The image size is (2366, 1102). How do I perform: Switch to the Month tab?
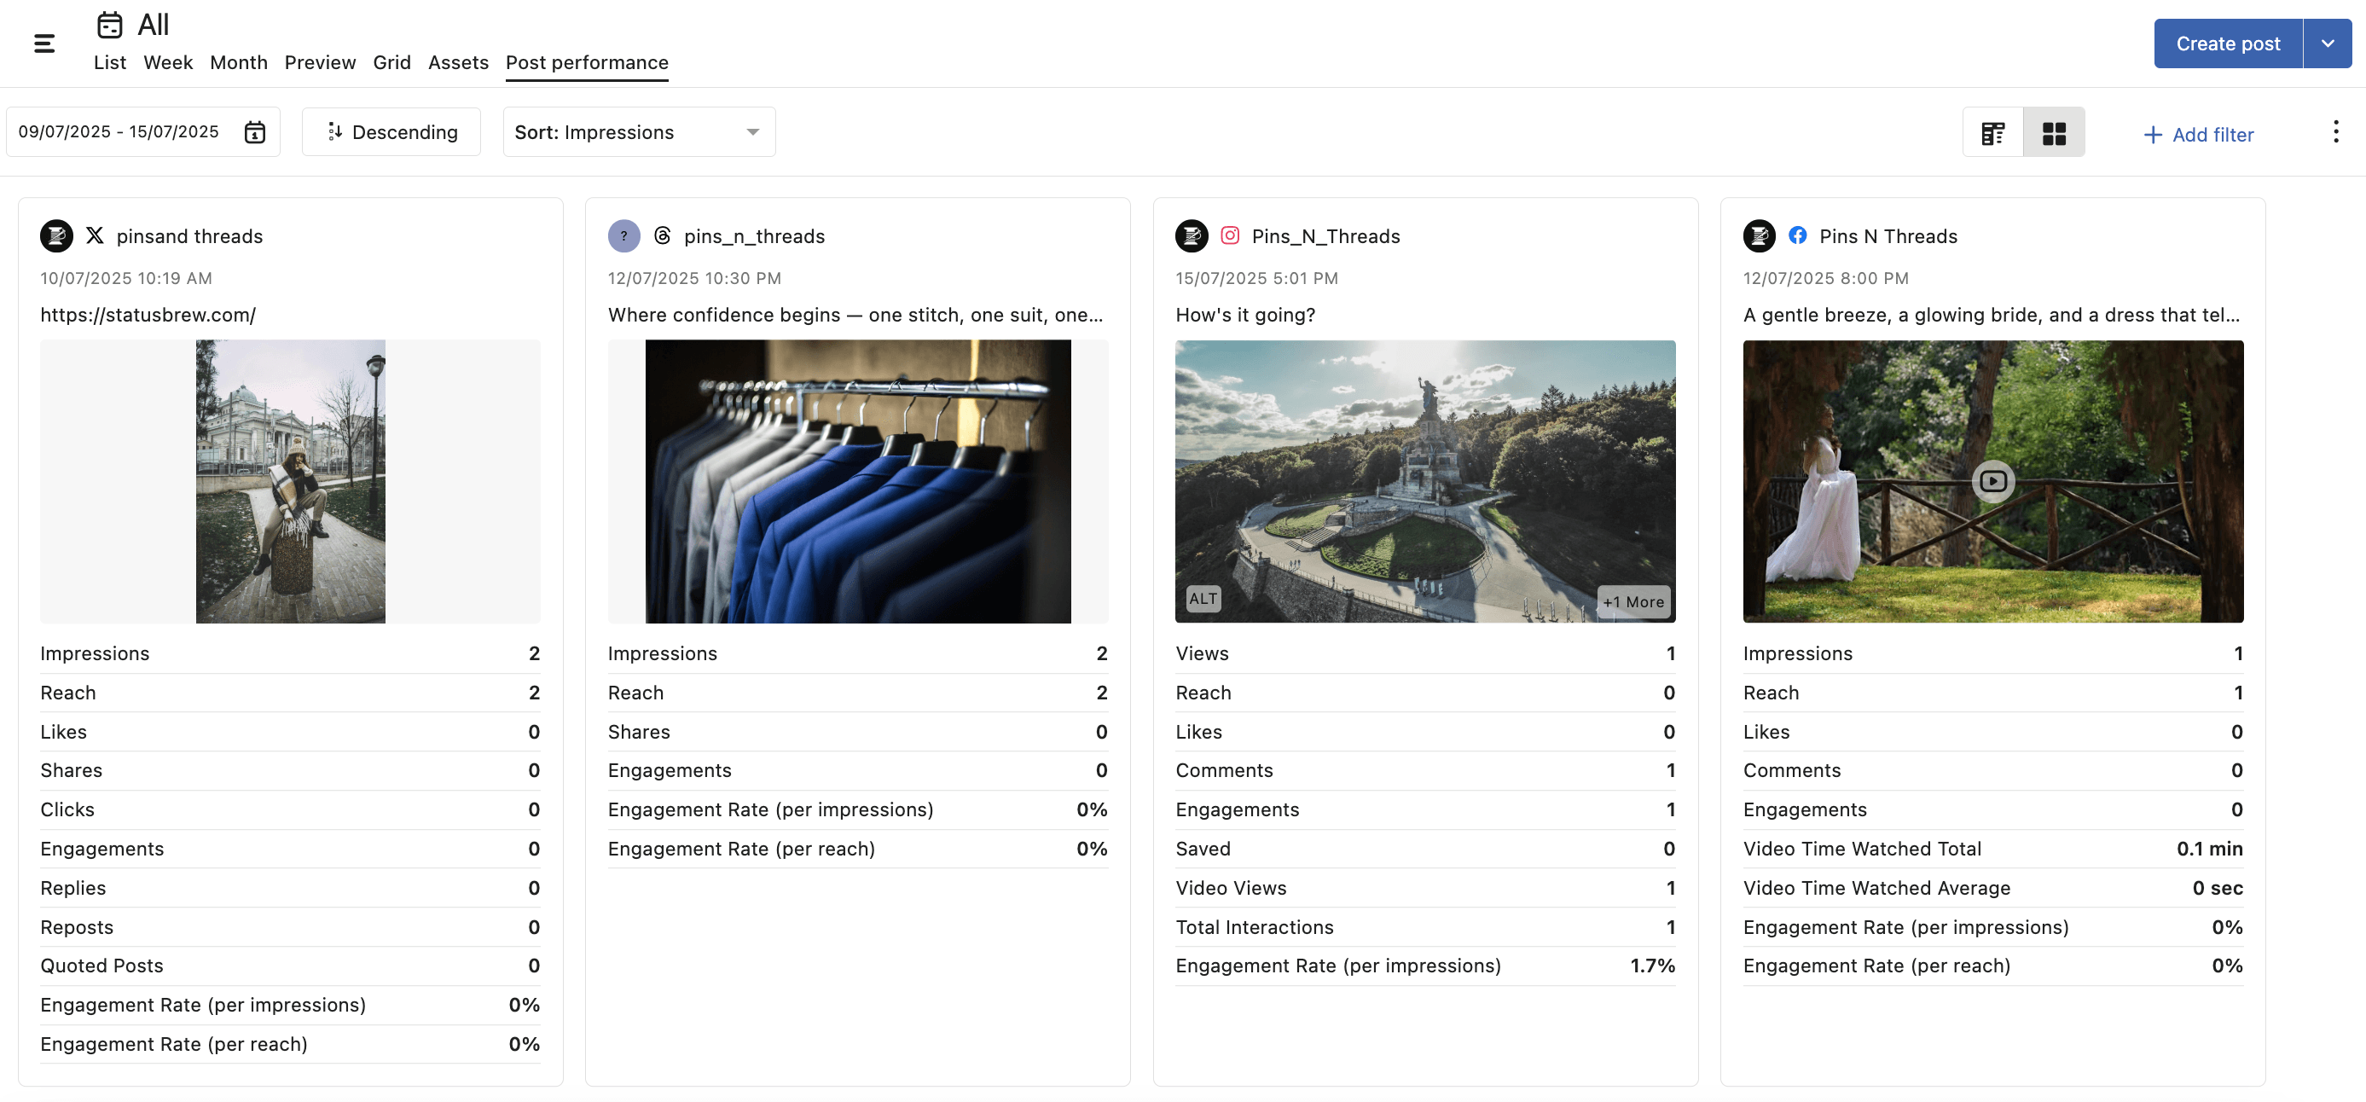coord(239,62)
